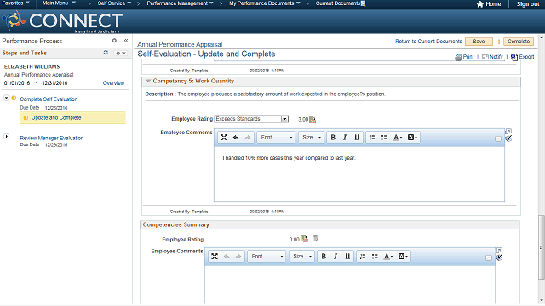
Task: Expand the Review Manager Evaluation step
Action: point(6,136)
